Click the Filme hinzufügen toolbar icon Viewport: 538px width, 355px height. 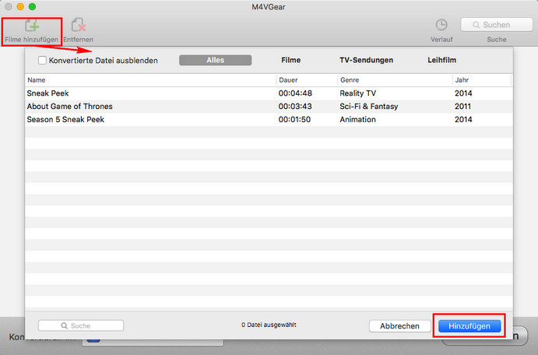(32, 26)
